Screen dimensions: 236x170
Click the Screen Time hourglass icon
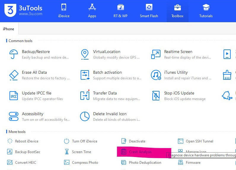coord(67,152)
